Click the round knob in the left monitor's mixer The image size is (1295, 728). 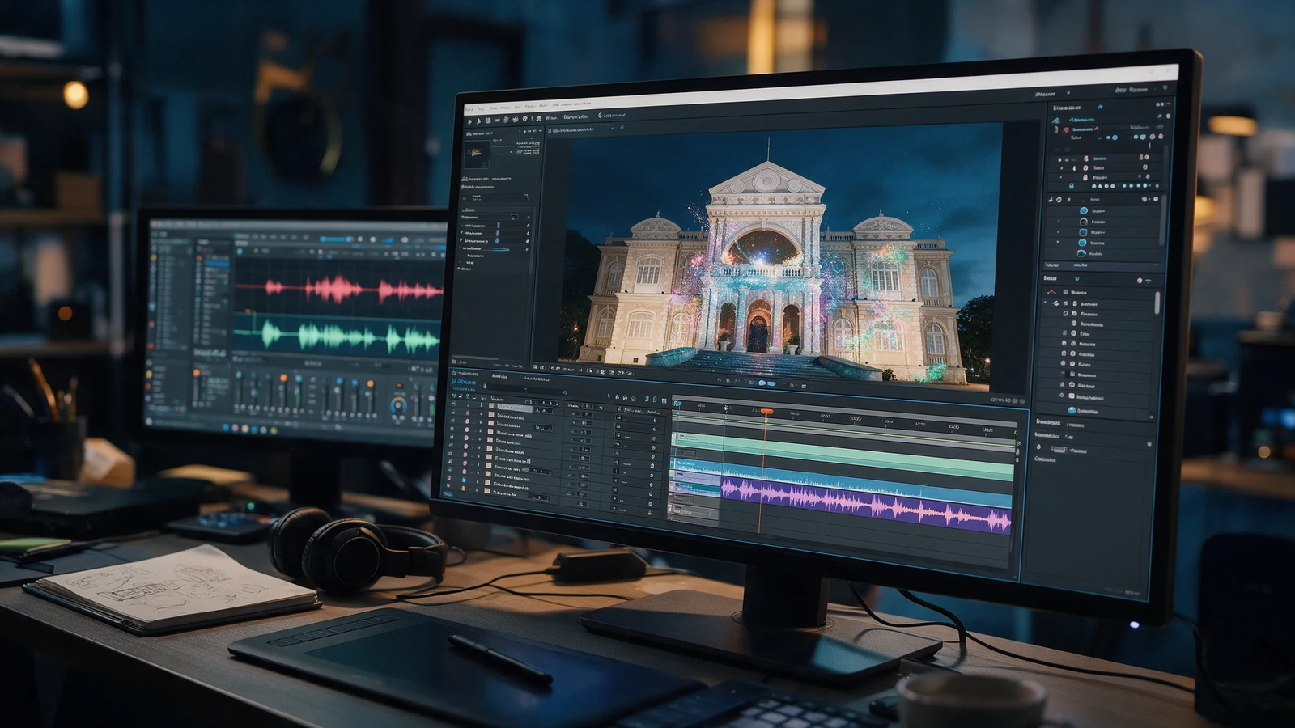(398, 406)
